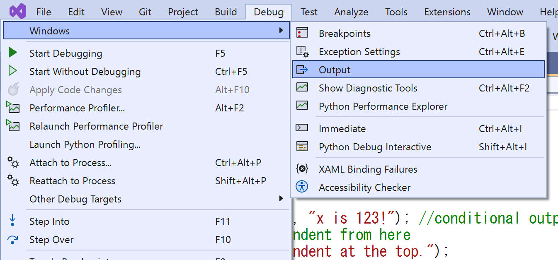
Task: Choose Attach to Process... entry
Action: tap(146, 162)
